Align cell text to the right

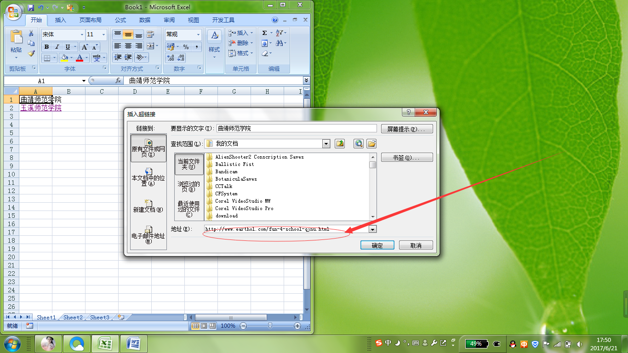(139, 46)
